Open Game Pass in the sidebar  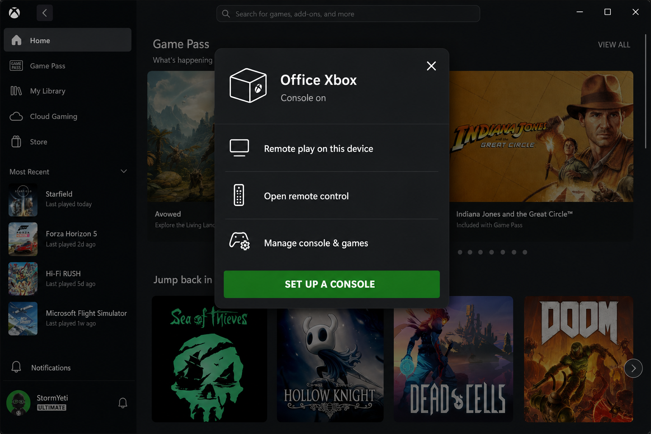tap(67, 66)
